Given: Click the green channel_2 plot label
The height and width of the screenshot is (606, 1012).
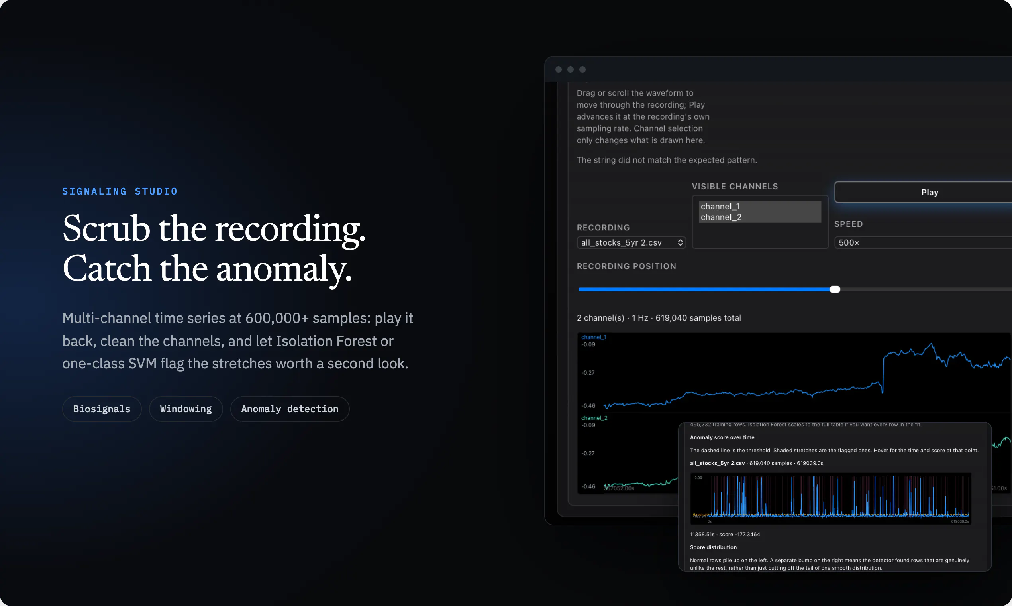Looking at the screenshot, I should pyautogui.click(x=594, y=418).
